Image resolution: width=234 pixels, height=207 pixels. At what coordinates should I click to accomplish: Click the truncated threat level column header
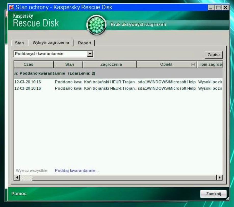coord(210,64)
